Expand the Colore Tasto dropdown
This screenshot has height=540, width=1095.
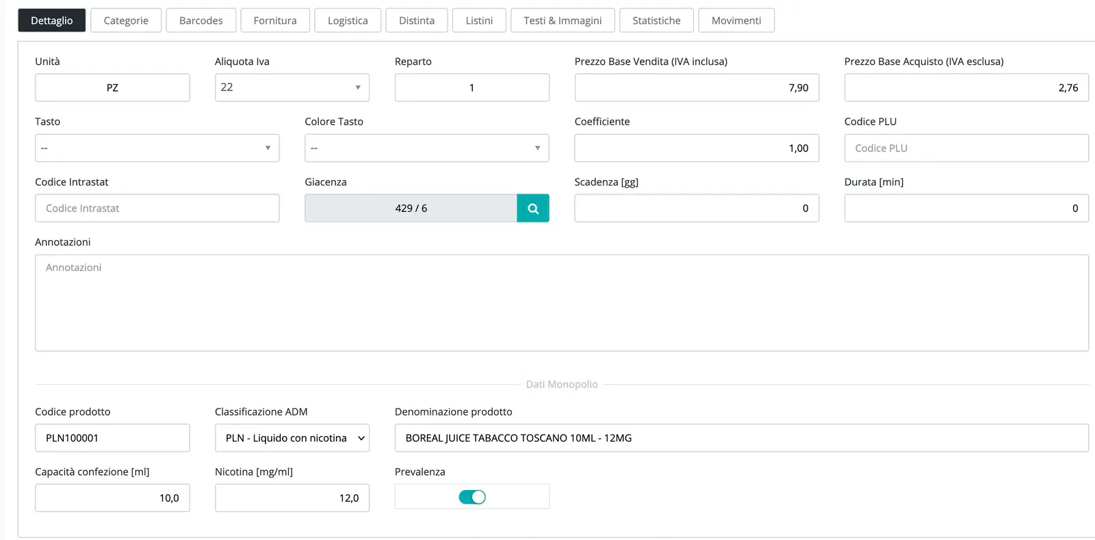(427, 148)
